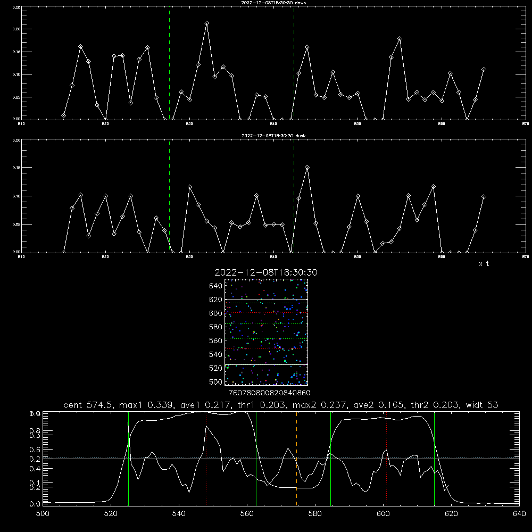Click the lower white horizontal line in scatter image
The height and width of the screenshot is (532, 532).
[x=266, y=364]
